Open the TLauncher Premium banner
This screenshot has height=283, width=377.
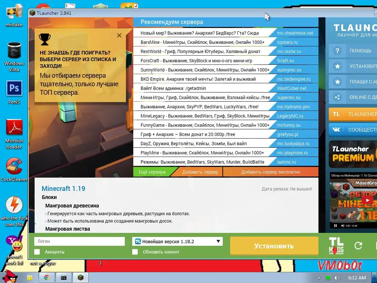click(x=353, y=154)
